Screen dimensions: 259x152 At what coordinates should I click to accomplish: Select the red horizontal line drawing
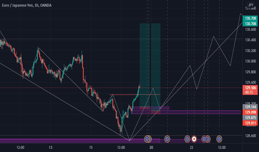[135, 95]
